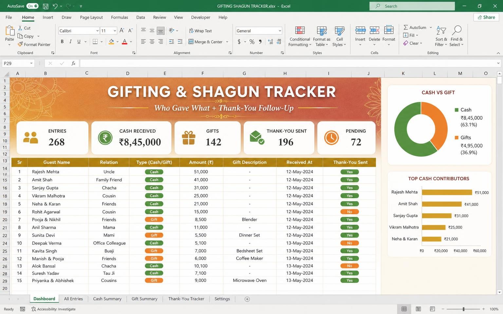Click the Wrap Text icon
The height and width of the screenshot is (314, 503).
(191, 31)
